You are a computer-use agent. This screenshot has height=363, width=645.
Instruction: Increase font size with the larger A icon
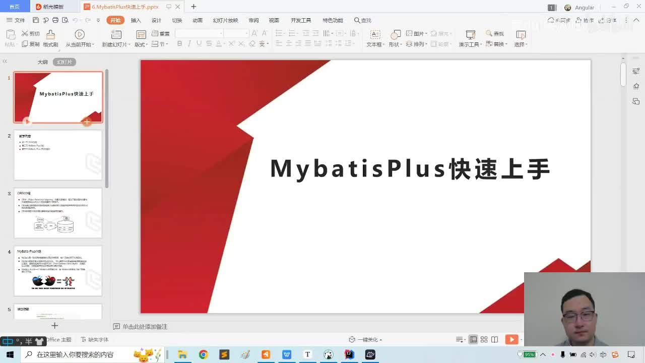click(254, 33)
